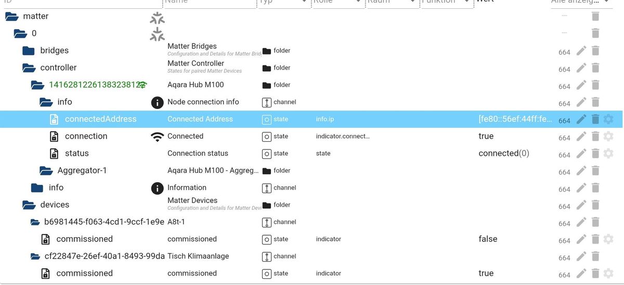Click the connected(0) status value
This screenshot has height=285, width=624.
point(503,154)
